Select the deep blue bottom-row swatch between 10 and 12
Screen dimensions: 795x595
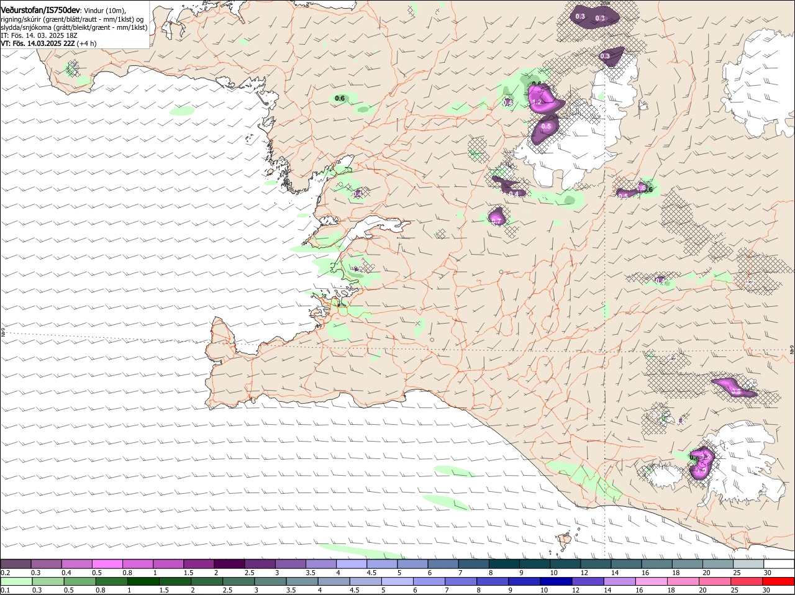556,581
